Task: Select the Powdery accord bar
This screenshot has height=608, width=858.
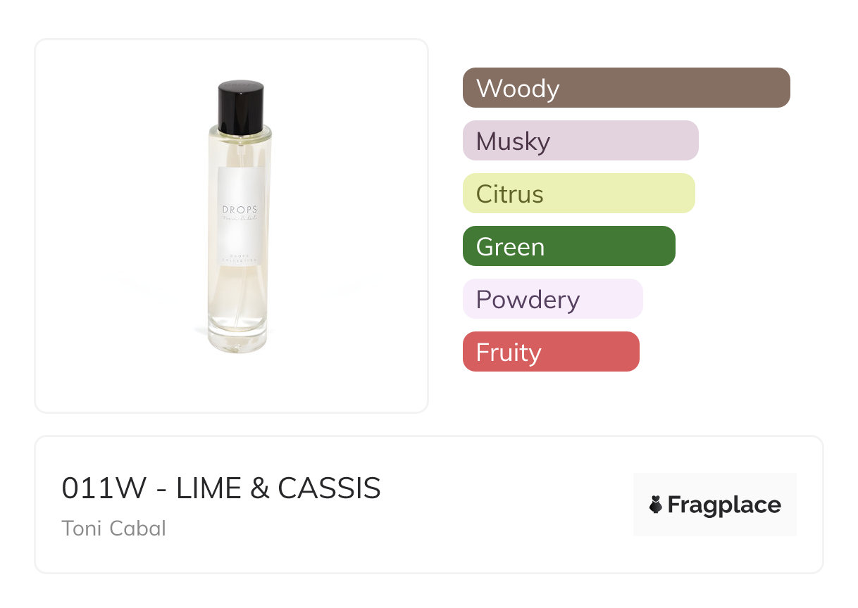Action: tap(552, 299)
